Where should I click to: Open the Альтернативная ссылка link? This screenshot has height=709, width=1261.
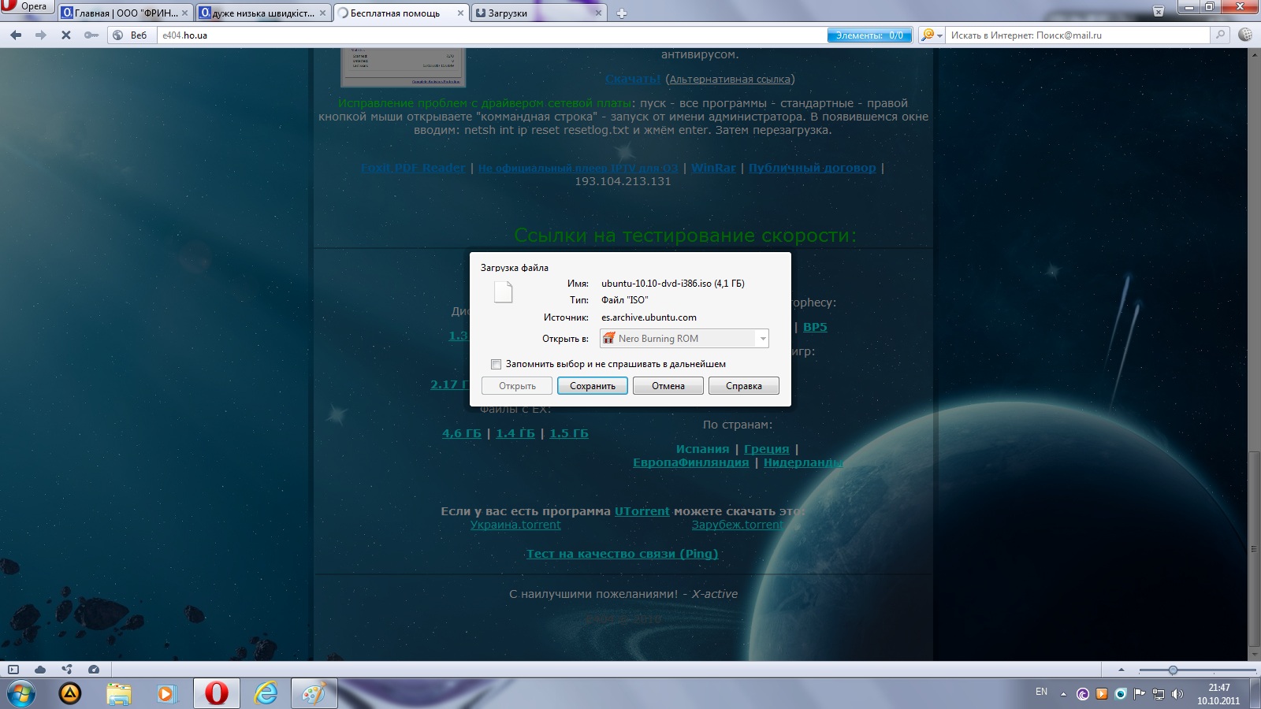(730, 79)
